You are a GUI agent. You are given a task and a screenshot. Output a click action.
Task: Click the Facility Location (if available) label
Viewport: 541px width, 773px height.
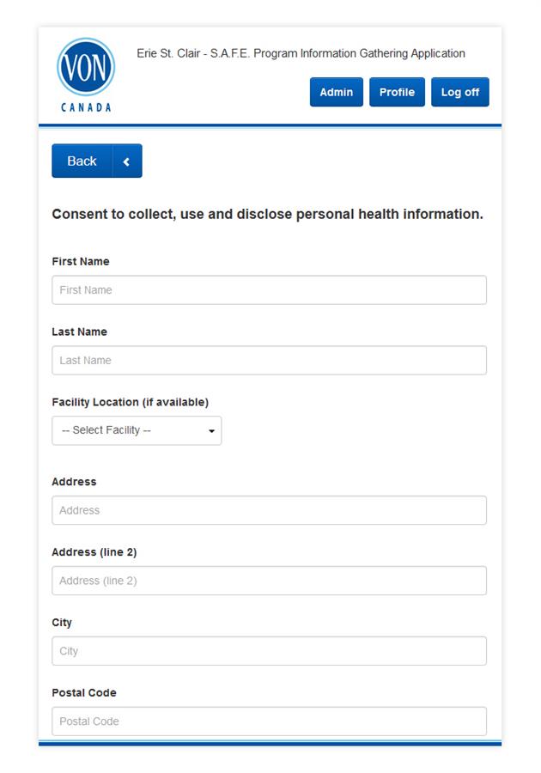(x=130, y=402)
